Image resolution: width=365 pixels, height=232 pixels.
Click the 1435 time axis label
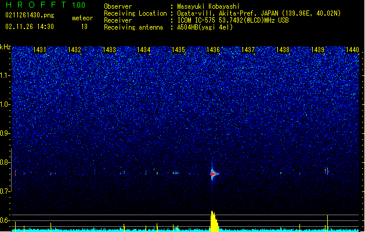(x=178, y=50)
